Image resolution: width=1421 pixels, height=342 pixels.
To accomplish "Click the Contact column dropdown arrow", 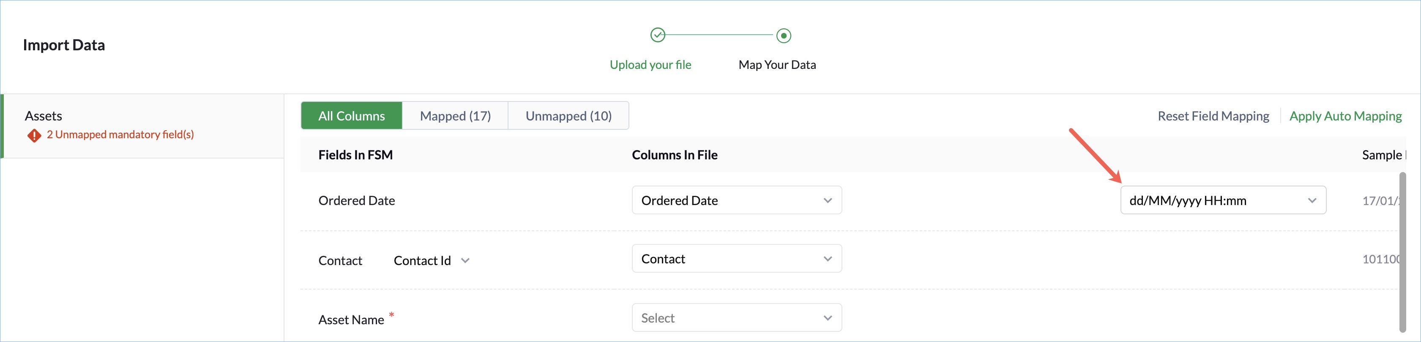I will [x=828, y=259].
